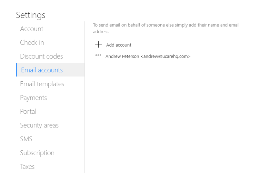Viewport: 270px width, 193px height.
Task: Click the Settings page heading
Action: [x=31, y=15]
